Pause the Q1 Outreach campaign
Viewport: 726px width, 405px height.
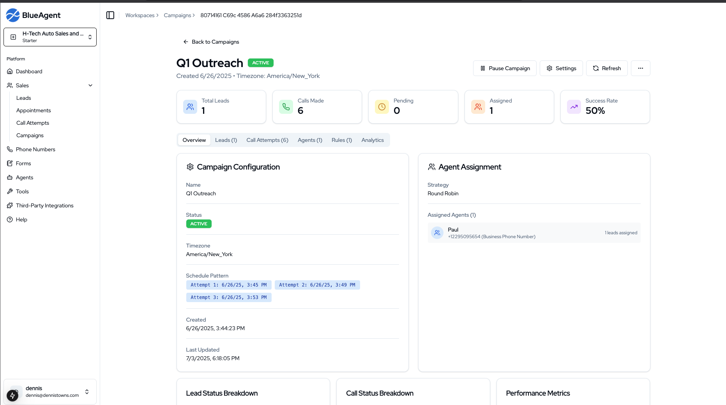pos(505,68)
